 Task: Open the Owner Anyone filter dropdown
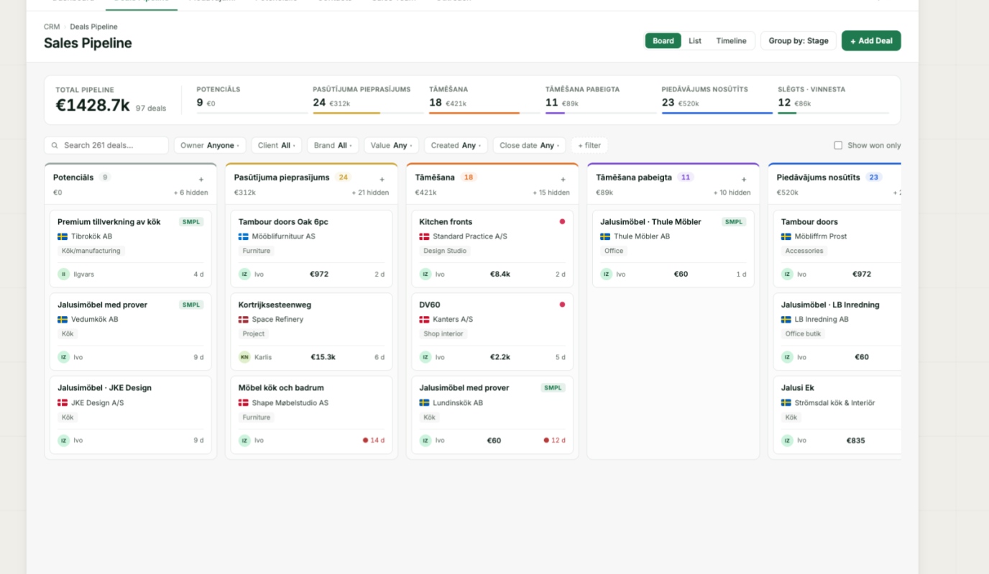pos(210,145)
